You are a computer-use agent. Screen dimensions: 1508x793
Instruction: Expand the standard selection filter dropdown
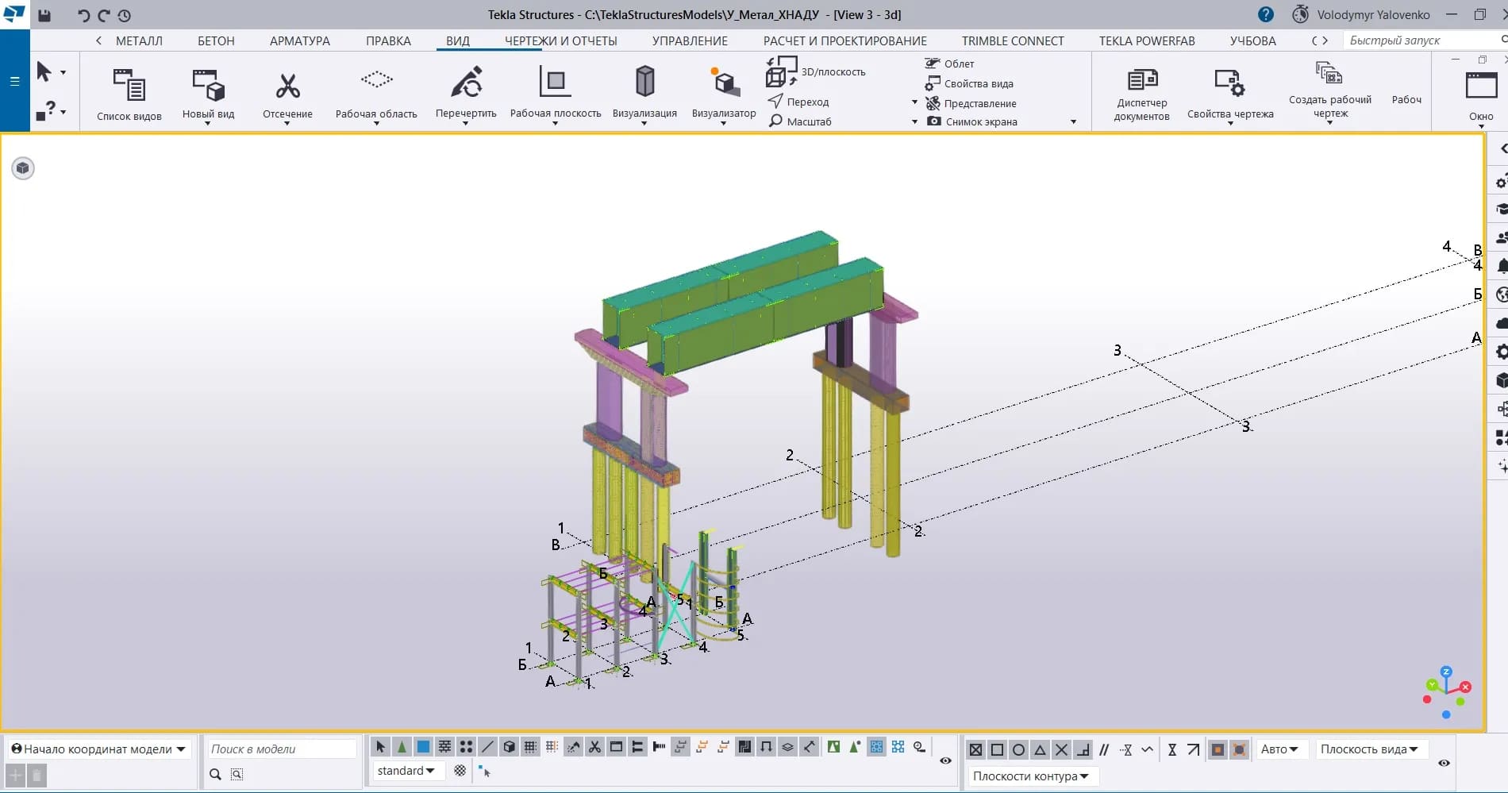pos(406,771)
